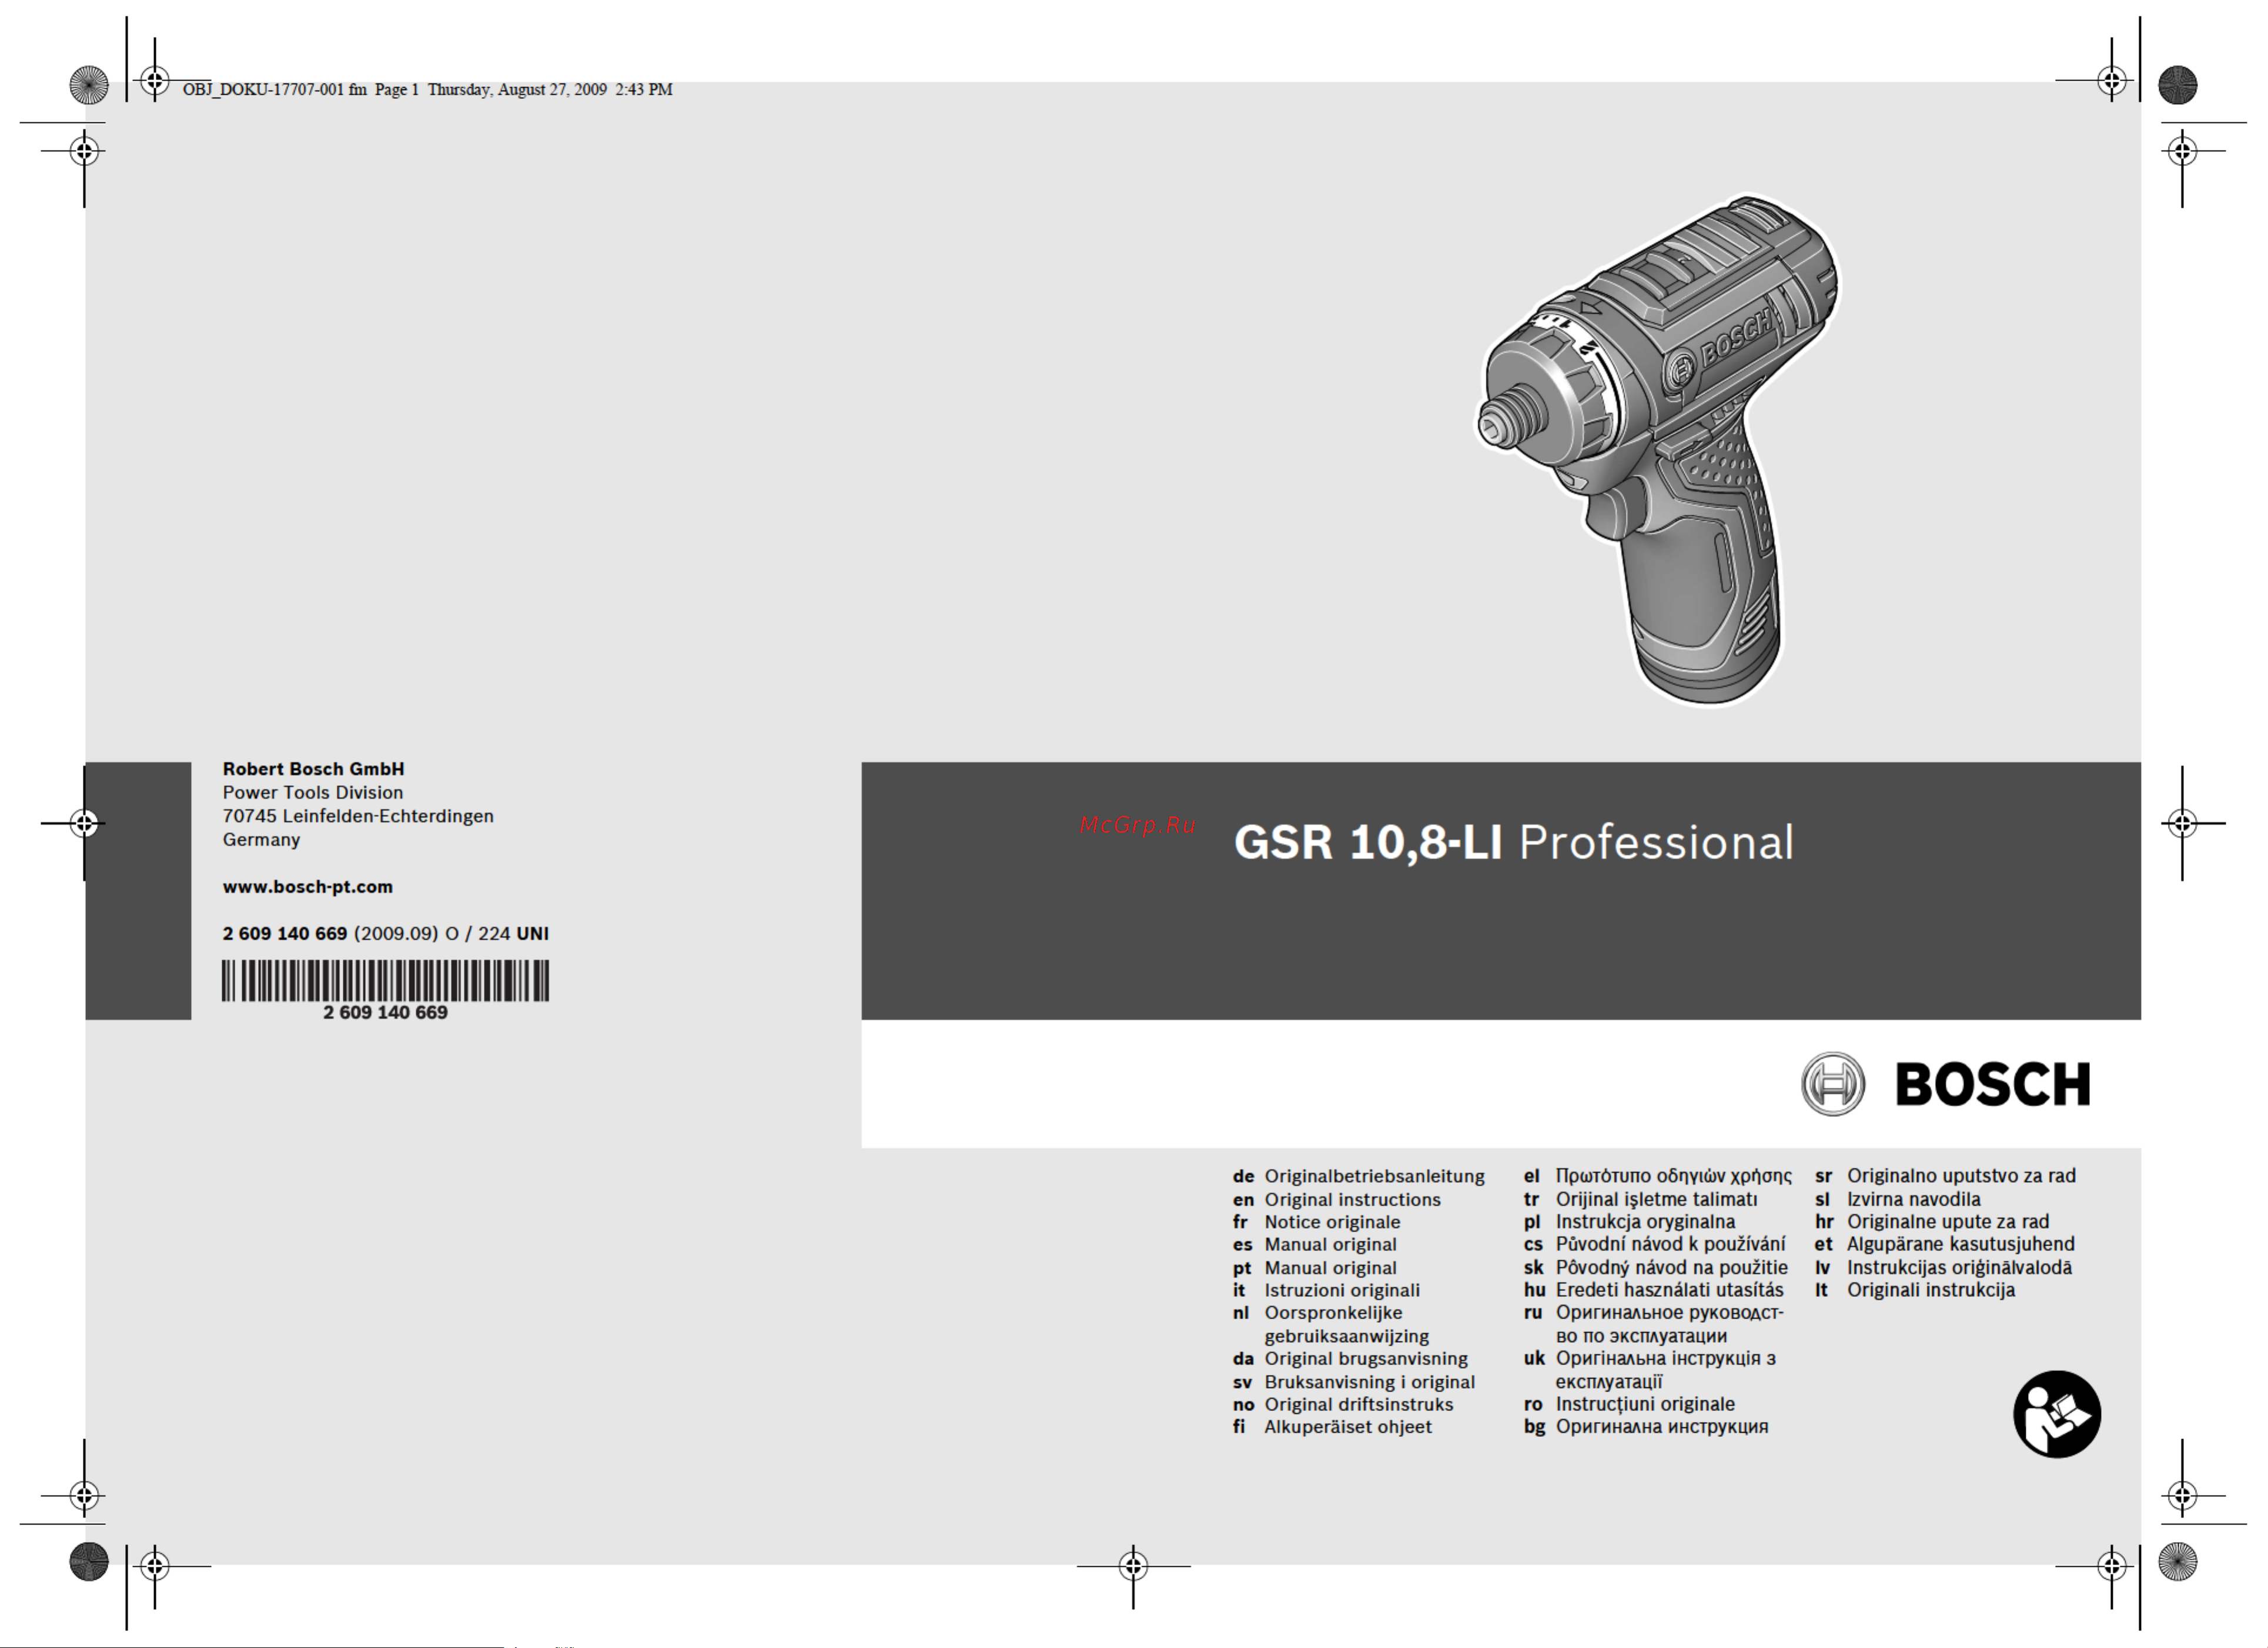Click 'hr Originalne upute za rad' entry

pos(1932,1222)
